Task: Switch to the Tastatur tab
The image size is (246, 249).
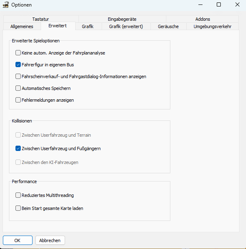Action: pyautogui.click(x=41, y=19)
